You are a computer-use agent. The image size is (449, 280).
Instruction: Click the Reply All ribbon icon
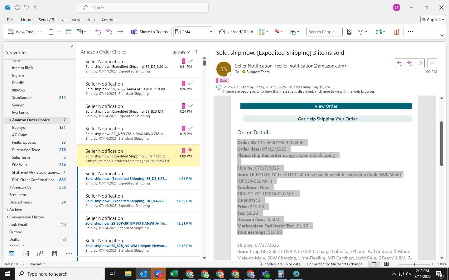point(109,32)
